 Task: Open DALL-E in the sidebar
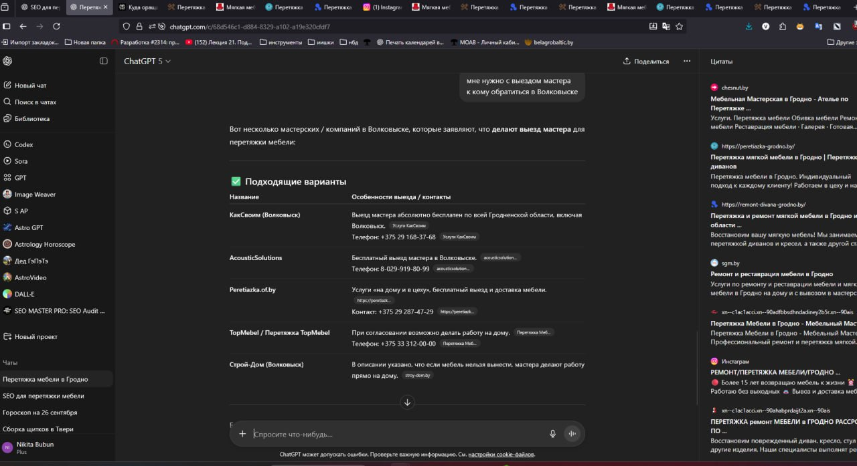(24, 294)
